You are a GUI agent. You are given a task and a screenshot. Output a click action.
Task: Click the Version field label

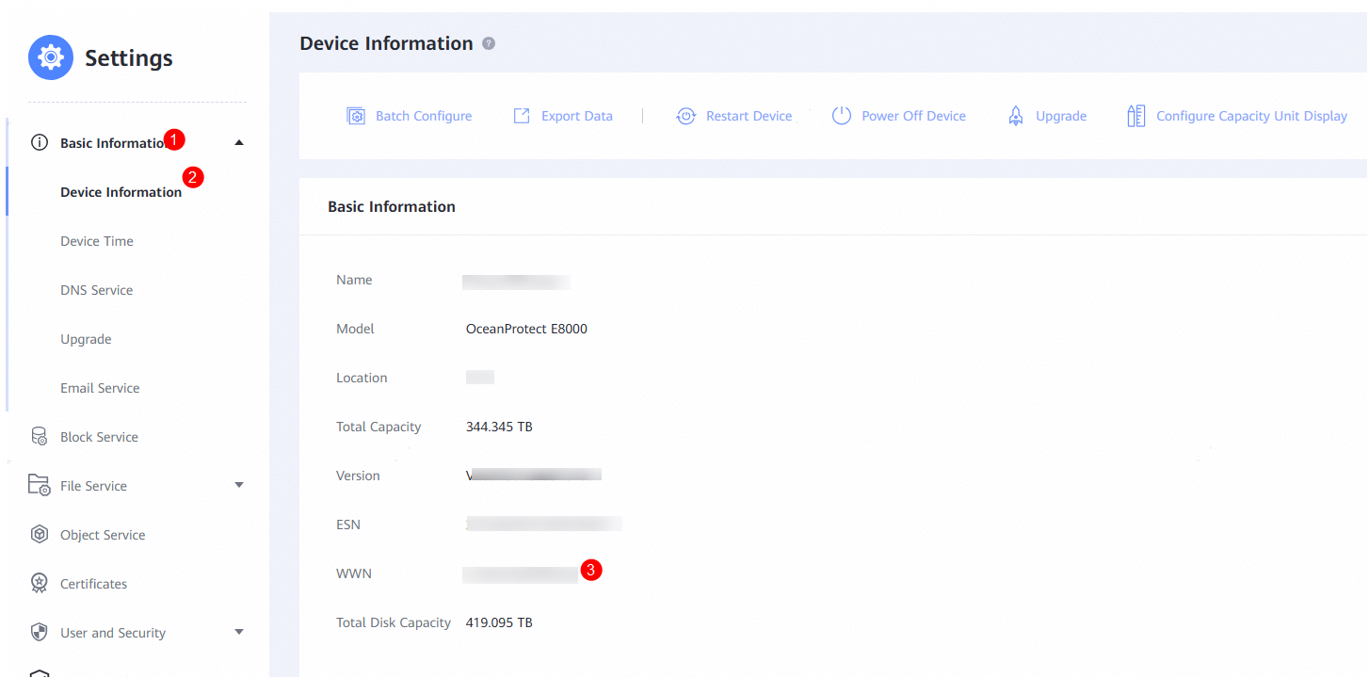tap(358, 476)
